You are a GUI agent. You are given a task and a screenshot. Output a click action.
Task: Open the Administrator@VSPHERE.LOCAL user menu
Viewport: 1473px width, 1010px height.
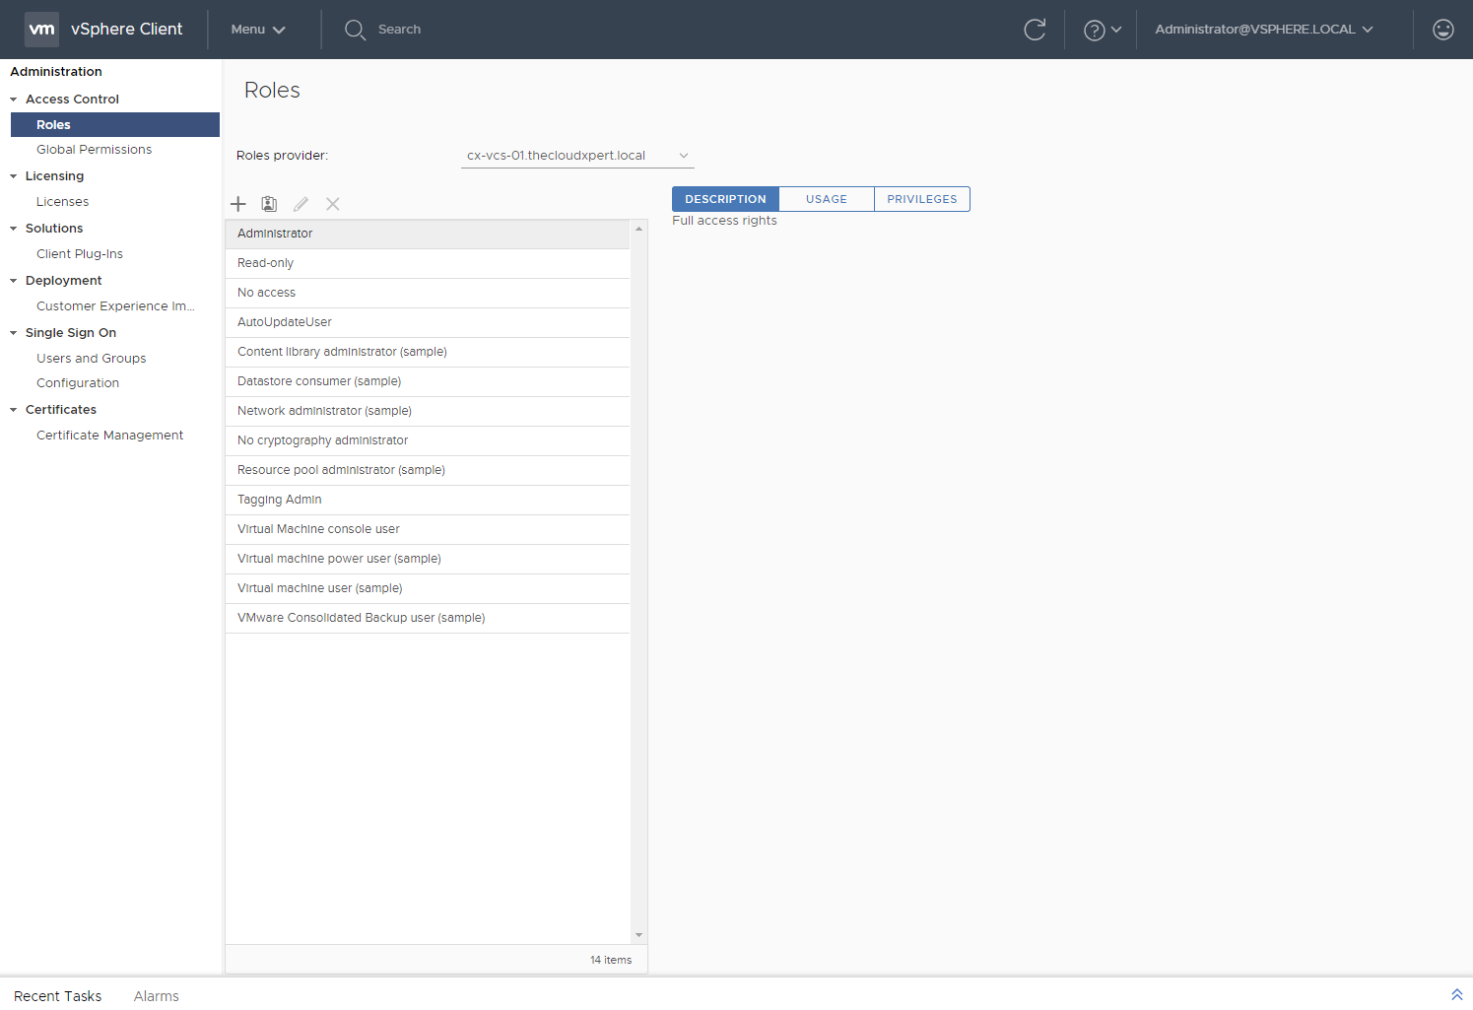point(1263,30)
